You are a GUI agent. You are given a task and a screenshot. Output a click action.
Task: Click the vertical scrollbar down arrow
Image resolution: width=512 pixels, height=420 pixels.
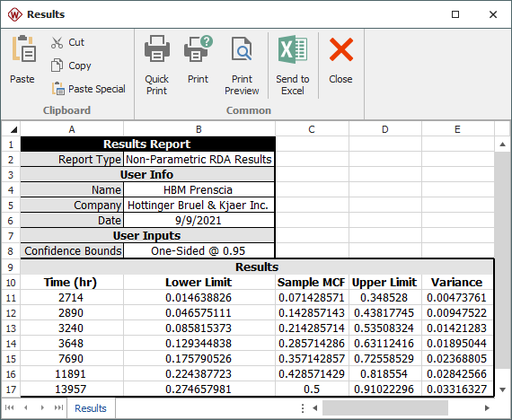coord(503,389)
